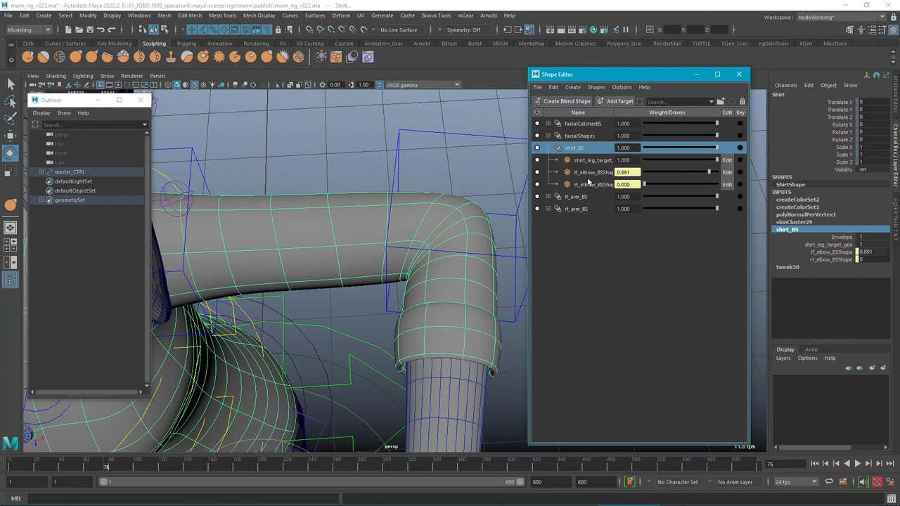Expand geometrySet in the Outliner
The width and height of the screenshot is (900, 506).
pos(41,200)
